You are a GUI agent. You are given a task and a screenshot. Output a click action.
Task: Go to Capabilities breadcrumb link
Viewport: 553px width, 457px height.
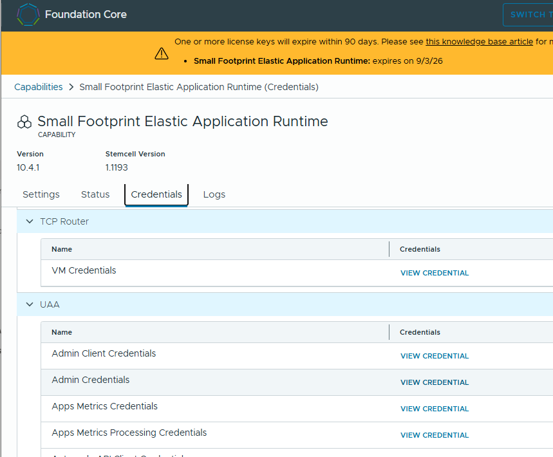pyautogui.click(x=39, y=87)
